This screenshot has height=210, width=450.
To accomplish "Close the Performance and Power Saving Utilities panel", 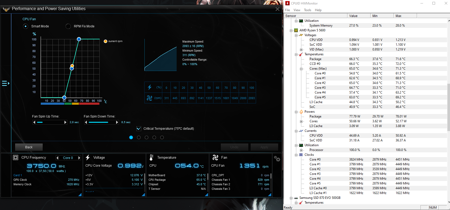I will [277, 9].
